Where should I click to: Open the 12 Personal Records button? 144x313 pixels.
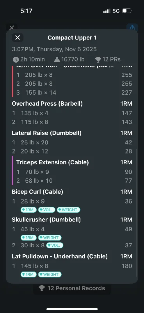(72, 288)
